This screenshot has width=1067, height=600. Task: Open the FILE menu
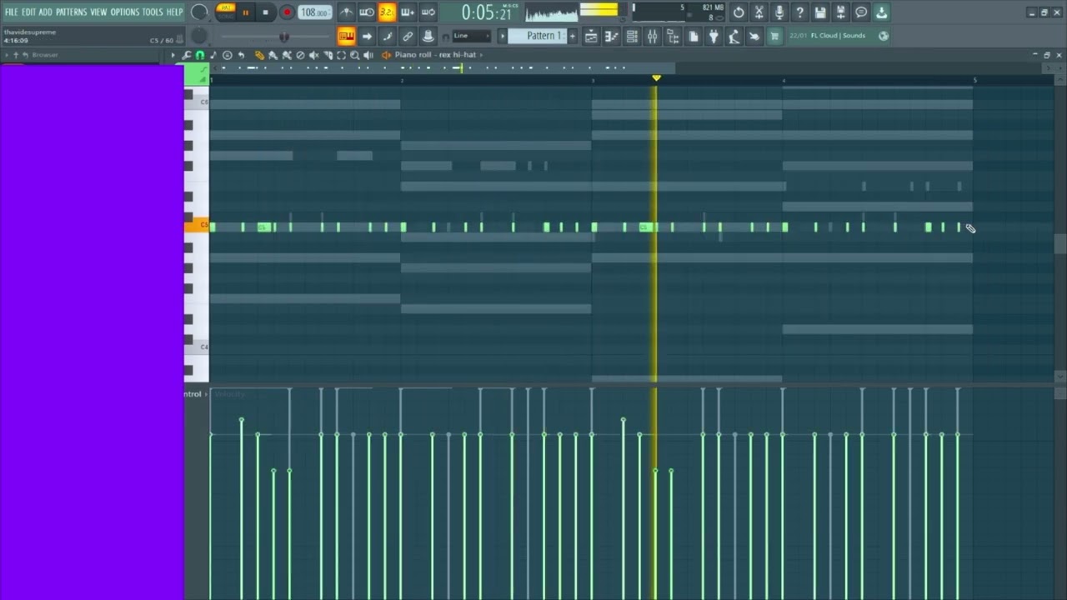pyautogui.click(x=11, y=12)
